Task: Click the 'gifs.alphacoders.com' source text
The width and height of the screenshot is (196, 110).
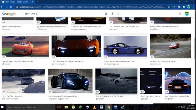Action: coord(10,99)
